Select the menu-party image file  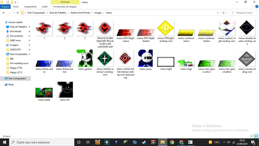coord(44,93)
